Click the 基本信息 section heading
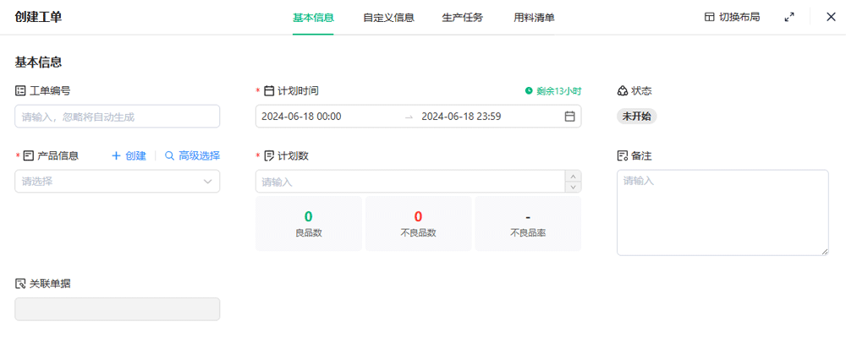846x338 pixels. [x=38, y=62]
